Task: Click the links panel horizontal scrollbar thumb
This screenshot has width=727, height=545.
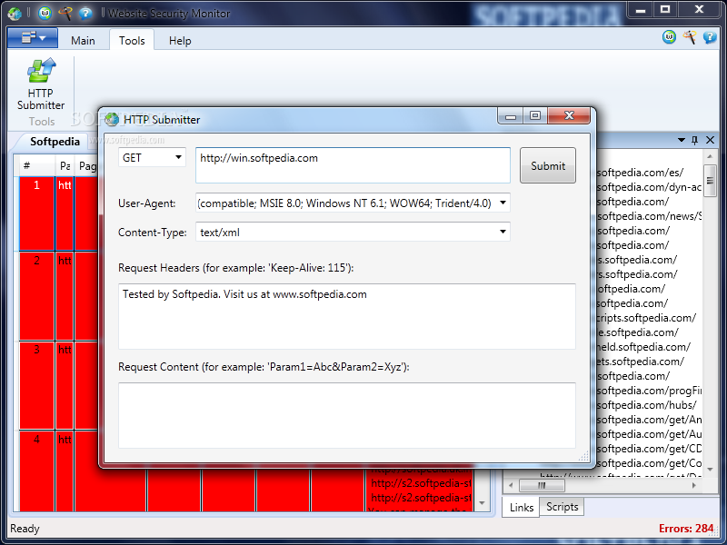Action: click(542, 486)
